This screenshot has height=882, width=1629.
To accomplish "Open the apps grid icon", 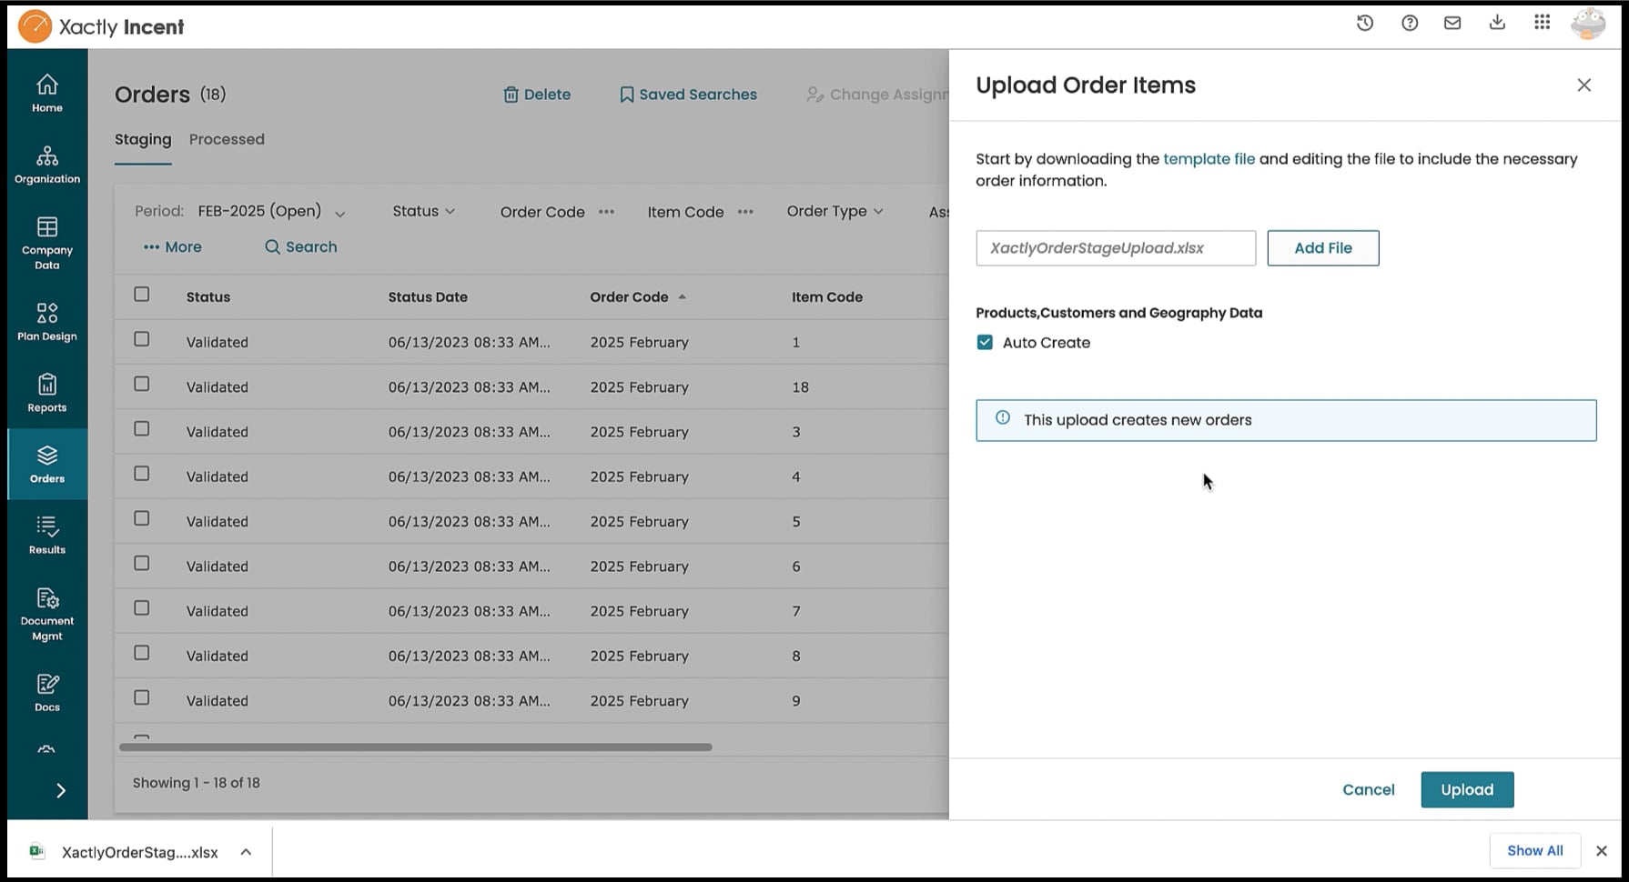I will [1542, 23].
